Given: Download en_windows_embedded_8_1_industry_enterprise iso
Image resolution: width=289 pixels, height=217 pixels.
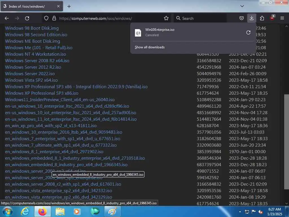Looking at the screenshot, I should (75, 158).
